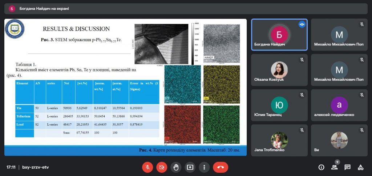The width and height of the screenshot is (372, 176).
Task: Open the three-dot more options menu
Action: tap(204, 167)
